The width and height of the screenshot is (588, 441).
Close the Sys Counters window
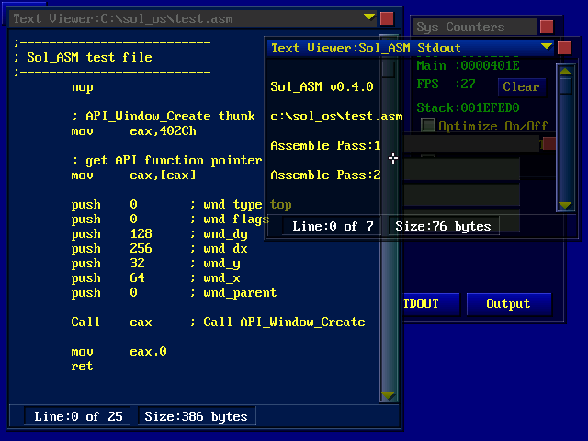pyautogui.click(x=547, y=27)
